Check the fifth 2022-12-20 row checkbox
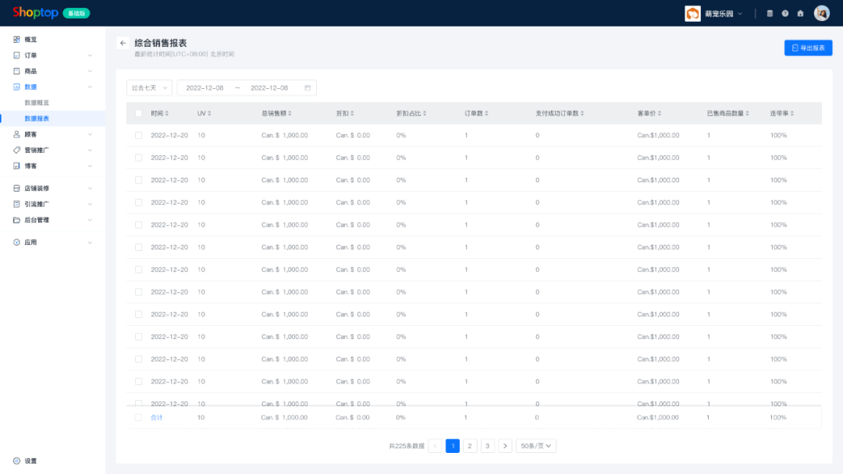This screenshot has height=474, width=843. click(139, 225)
